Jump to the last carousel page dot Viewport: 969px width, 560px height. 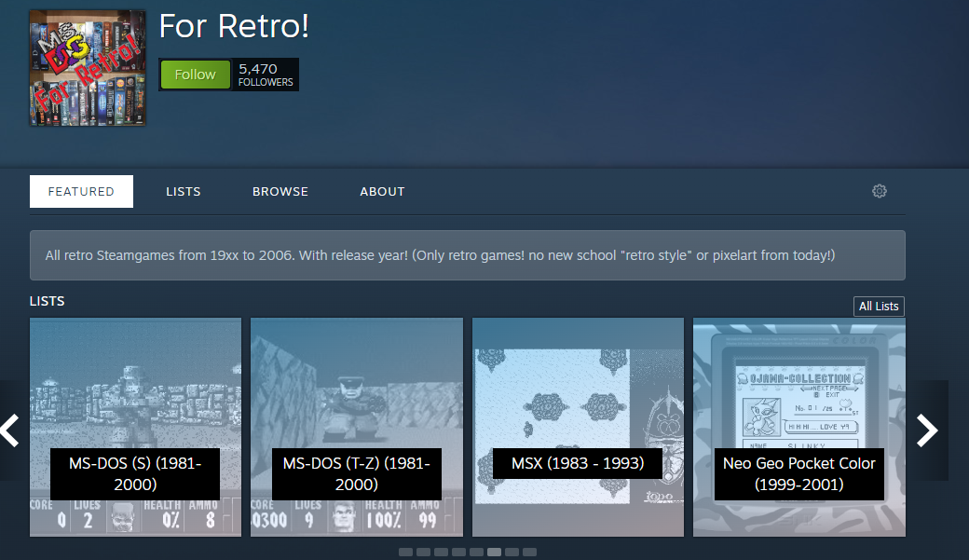pyautogui.click(x=529, y=552)
